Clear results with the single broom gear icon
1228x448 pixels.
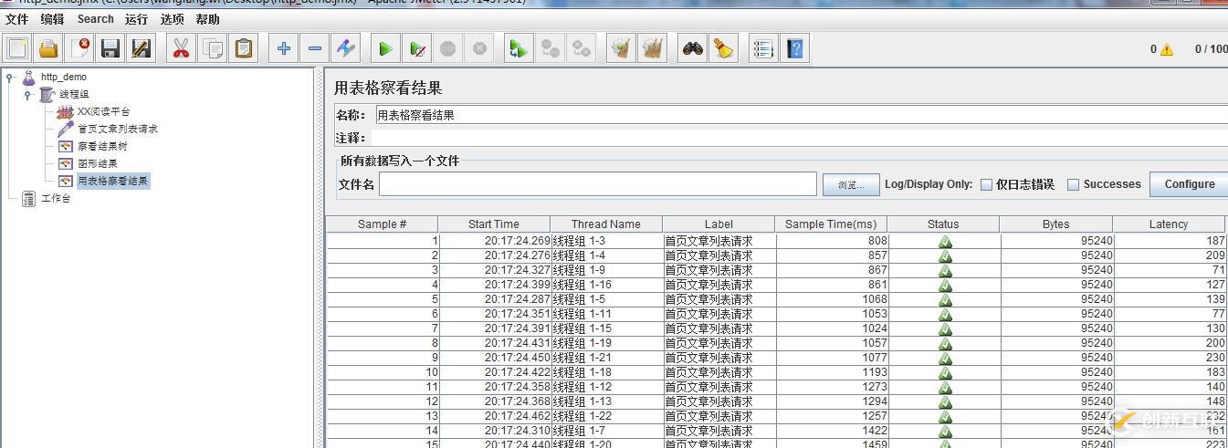[x=621, y=48]
